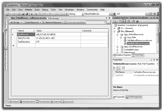This screenshot has width=162, height=111.
Task: Click the Save All icon in toolbar
Action: (27, 14)
